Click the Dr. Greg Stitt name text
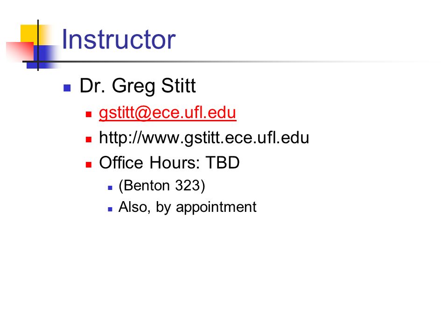The image size is (448, 336). (138, 86)
